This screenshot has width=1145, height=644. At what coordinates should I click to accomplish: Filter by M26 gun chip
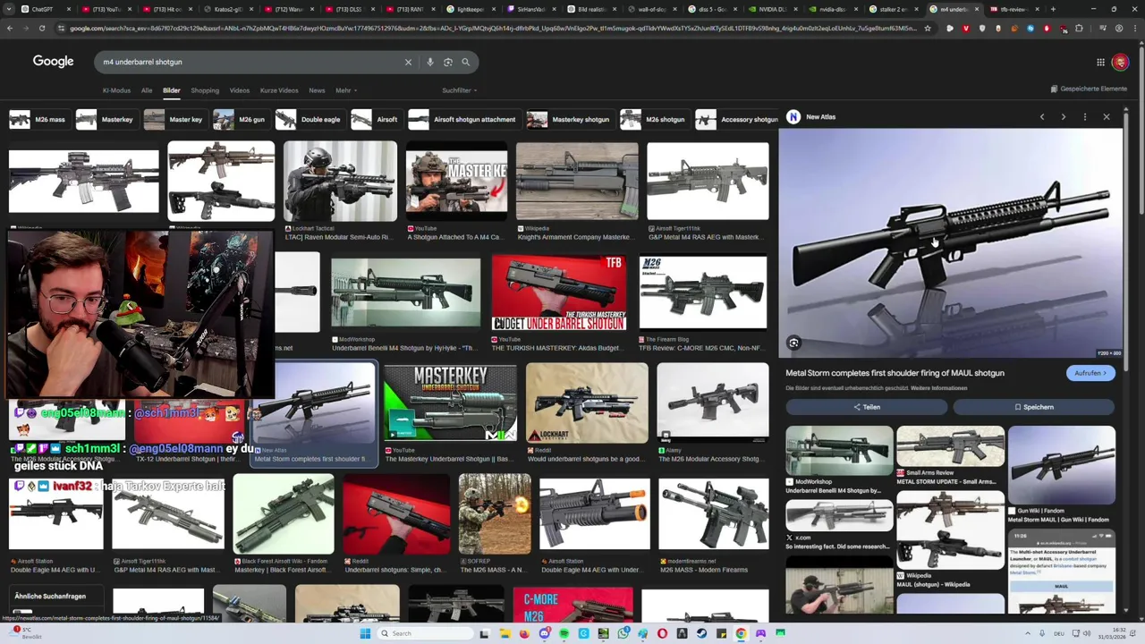pos(240,119)
